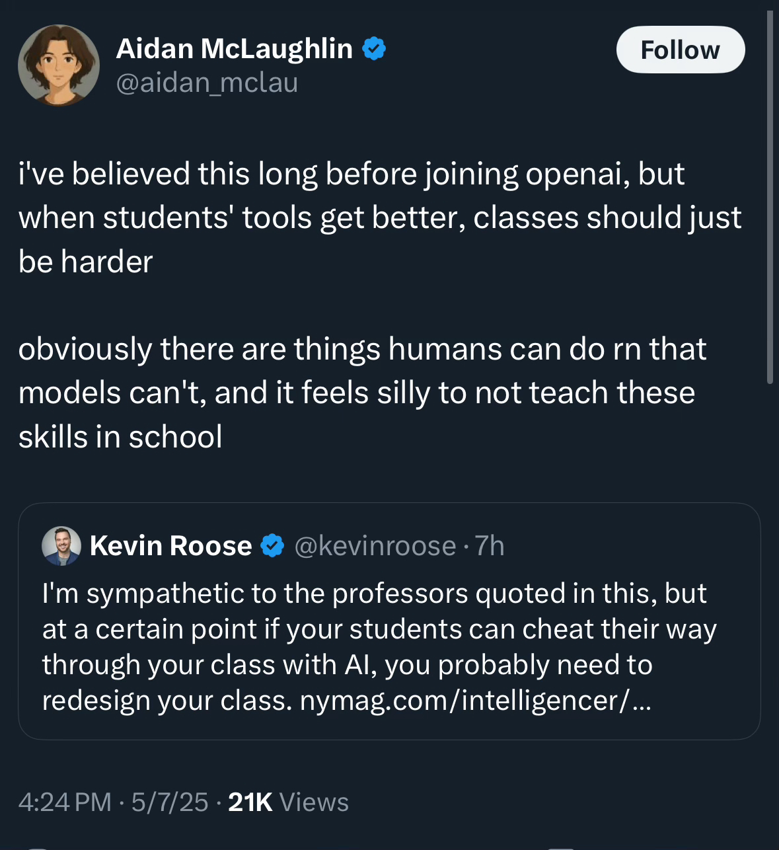The image size is (779, 850).
Task: Open Aidan McLaughlin's profile avatar
Action: pos(58,65)
